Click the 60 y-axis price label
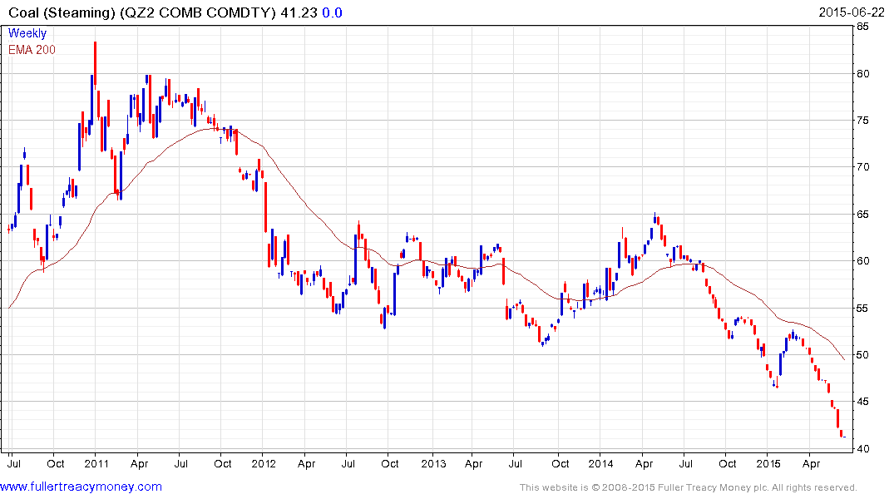This screenshot has width=894, height=499. [x=862, y=261]
